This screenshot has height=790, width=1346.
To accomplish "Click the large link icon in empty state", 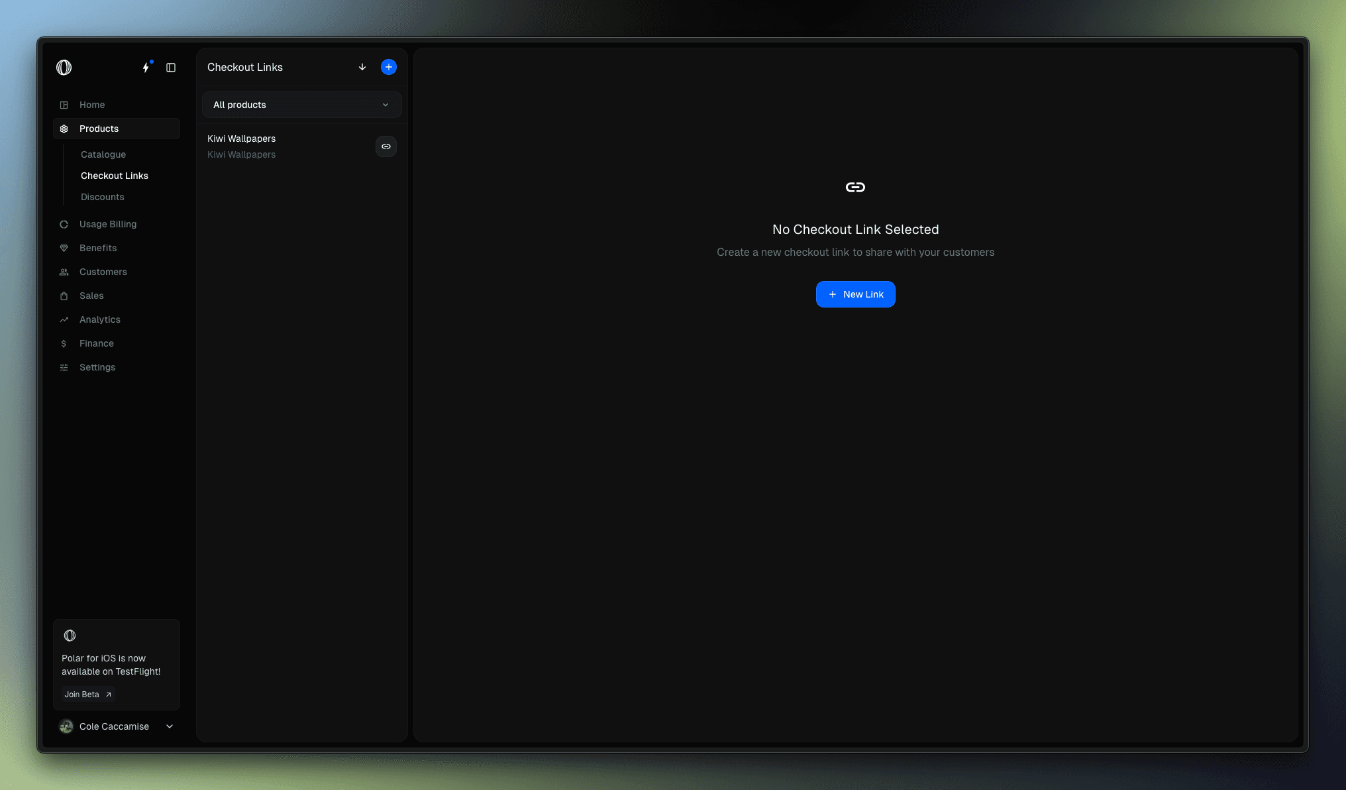I will 855,188.
